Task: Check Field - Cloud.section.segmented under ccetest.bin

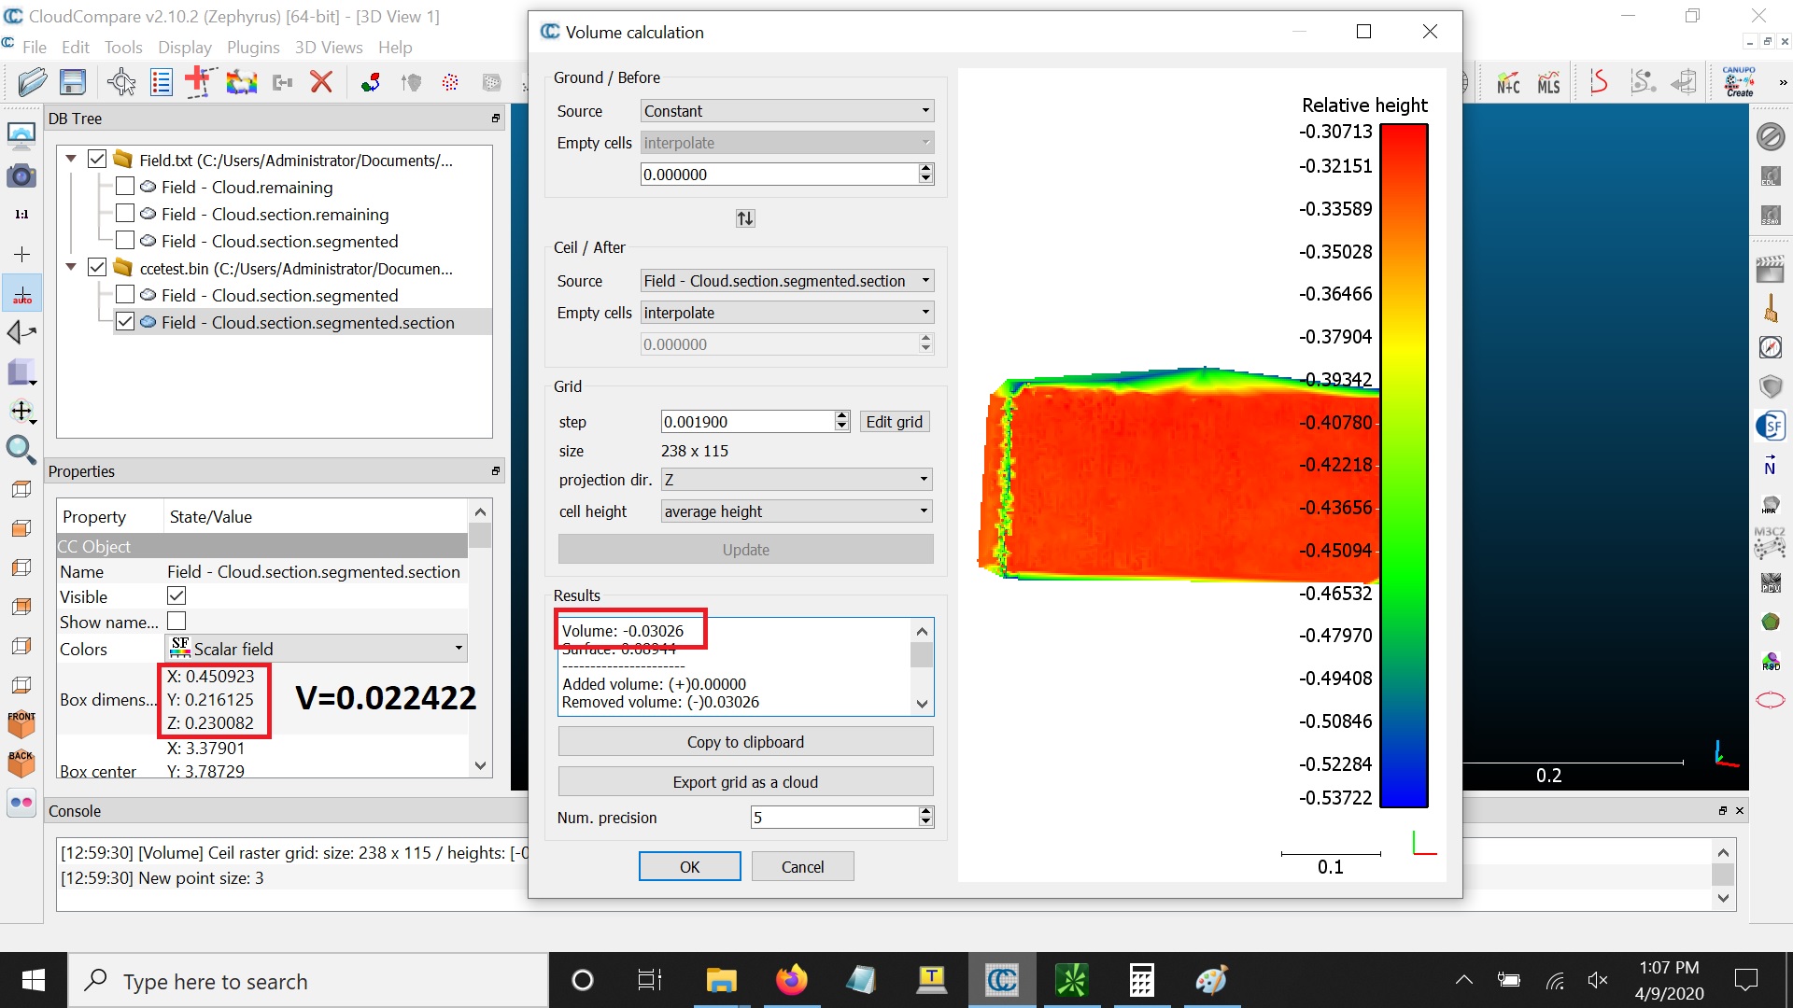Action: click(125, 295)
